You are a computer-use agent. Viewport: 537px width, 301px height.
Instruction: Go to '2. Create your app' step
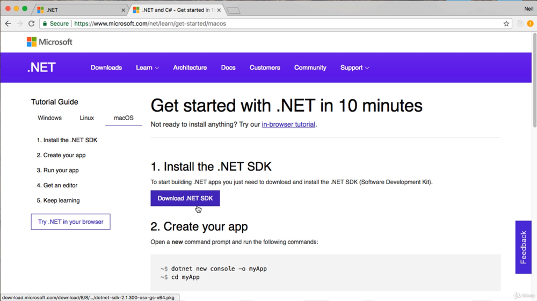click(61, 155)
